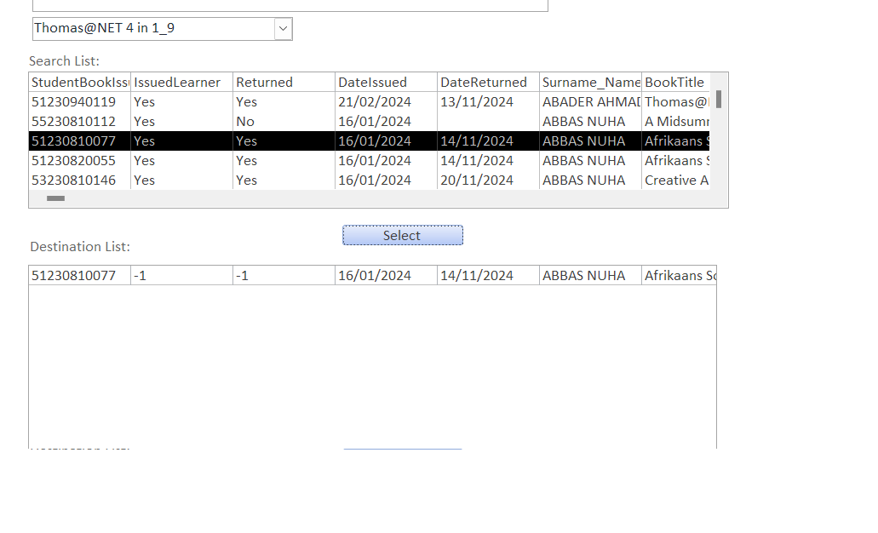Viewport: 878px width, 533px height.
Task: Select row 51230820055 in Search List
Action: [x=369, y=161]
